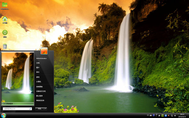This screenshot has height=118, width=189.
Task: Open 文档 (Documents) in Start menu
Action: click(38, 63)
